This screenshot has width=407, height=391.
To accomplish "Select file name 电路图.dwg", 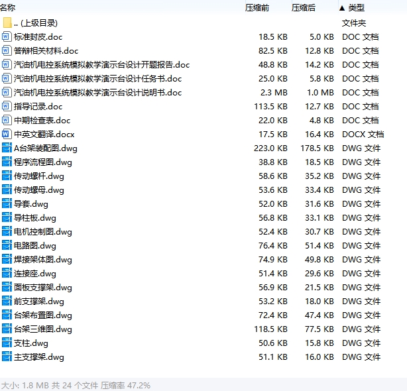I will click(35, 246).
